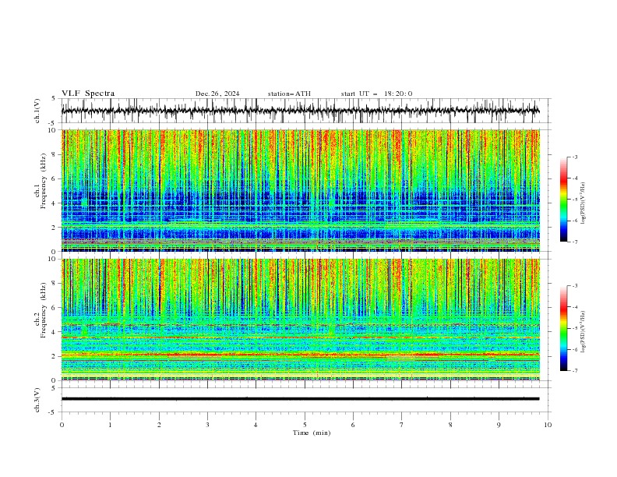Click the lower color scale bar
Viewport: 617px width, 477px height.
tap(563, 328)
